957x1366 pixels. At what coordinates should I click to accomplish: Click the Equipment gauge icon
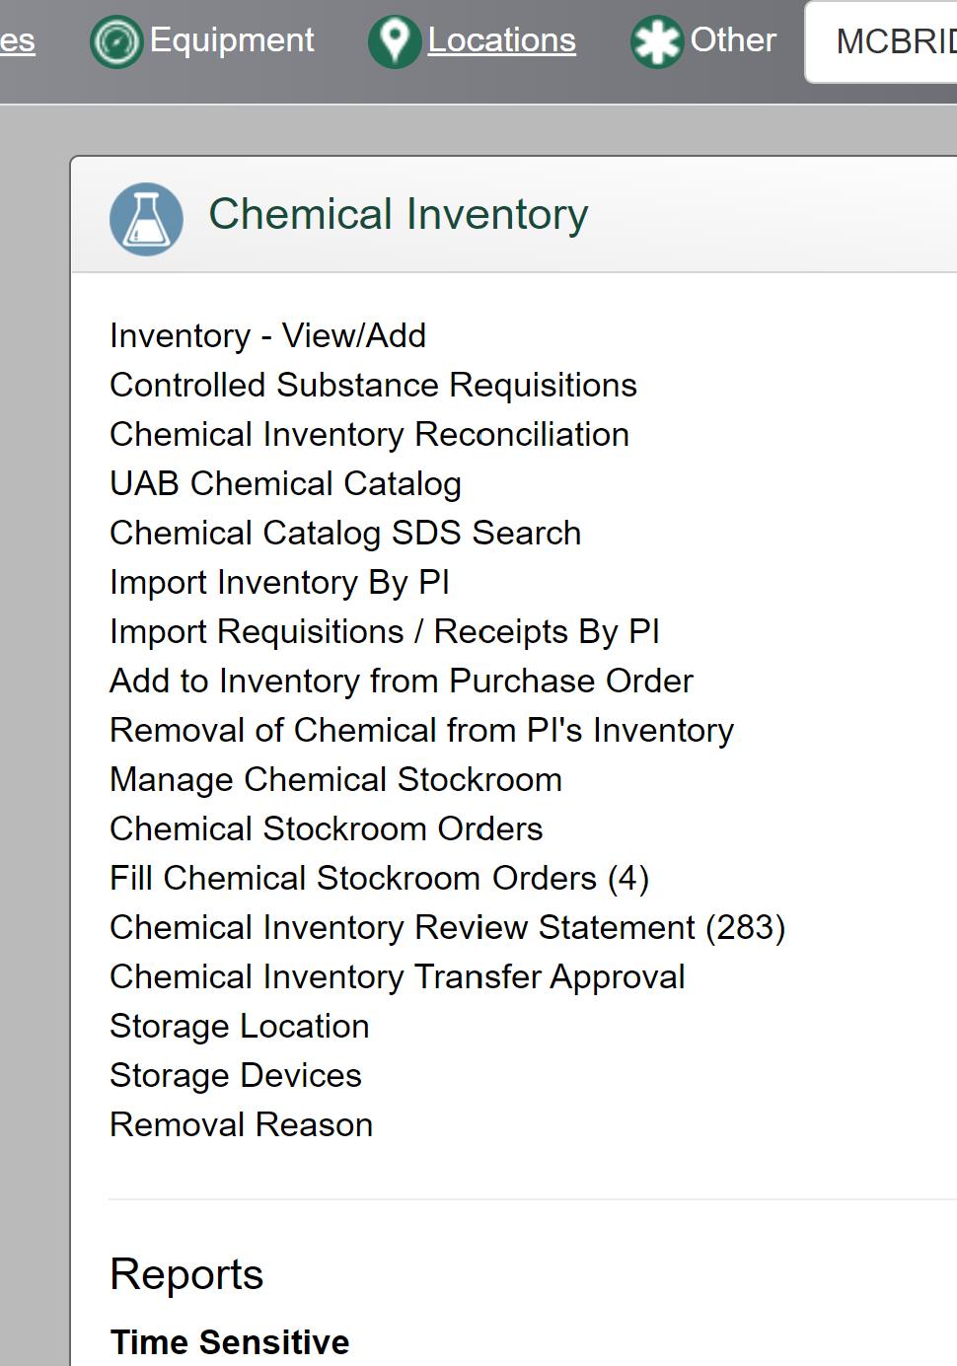(116, 42)
